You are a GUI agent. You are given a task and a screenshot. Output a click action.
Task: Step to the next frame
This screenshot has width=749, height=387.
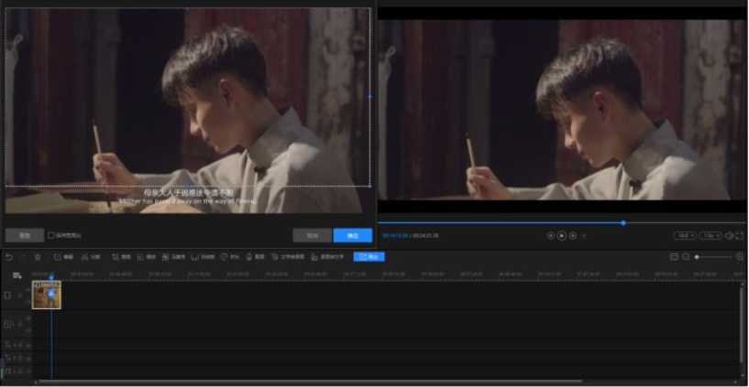click(573, 235)
